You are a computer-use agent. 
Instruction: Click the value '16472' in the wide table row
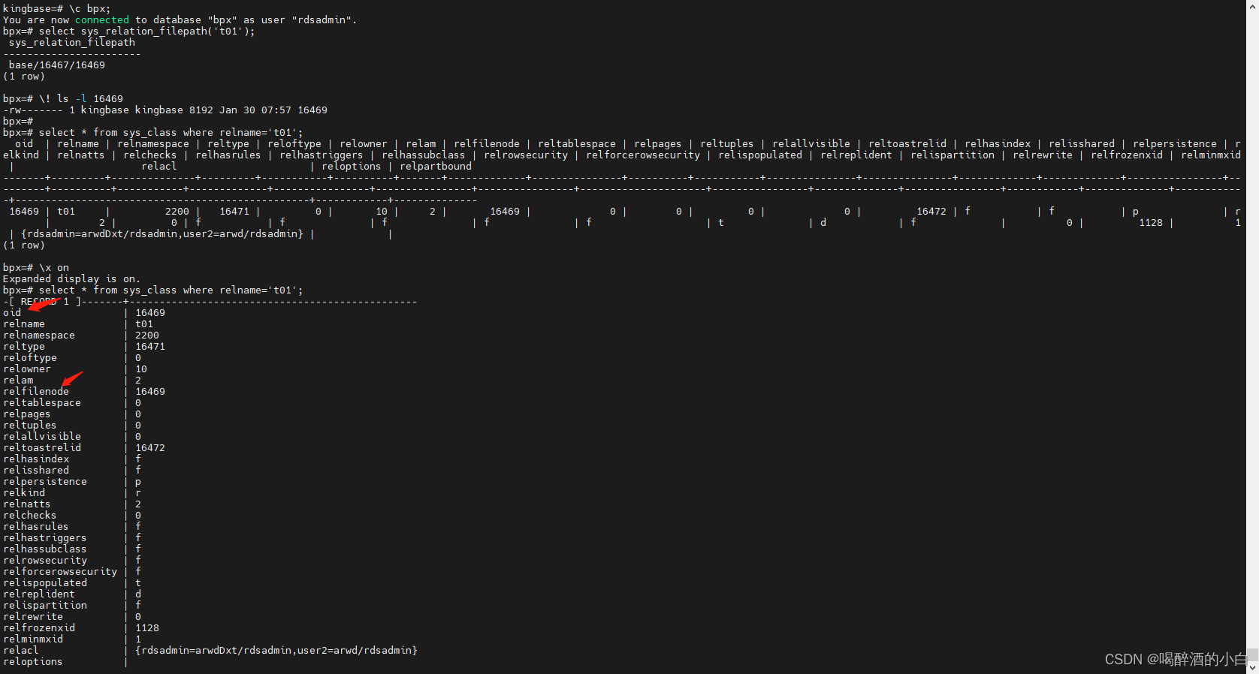[931, 212]
